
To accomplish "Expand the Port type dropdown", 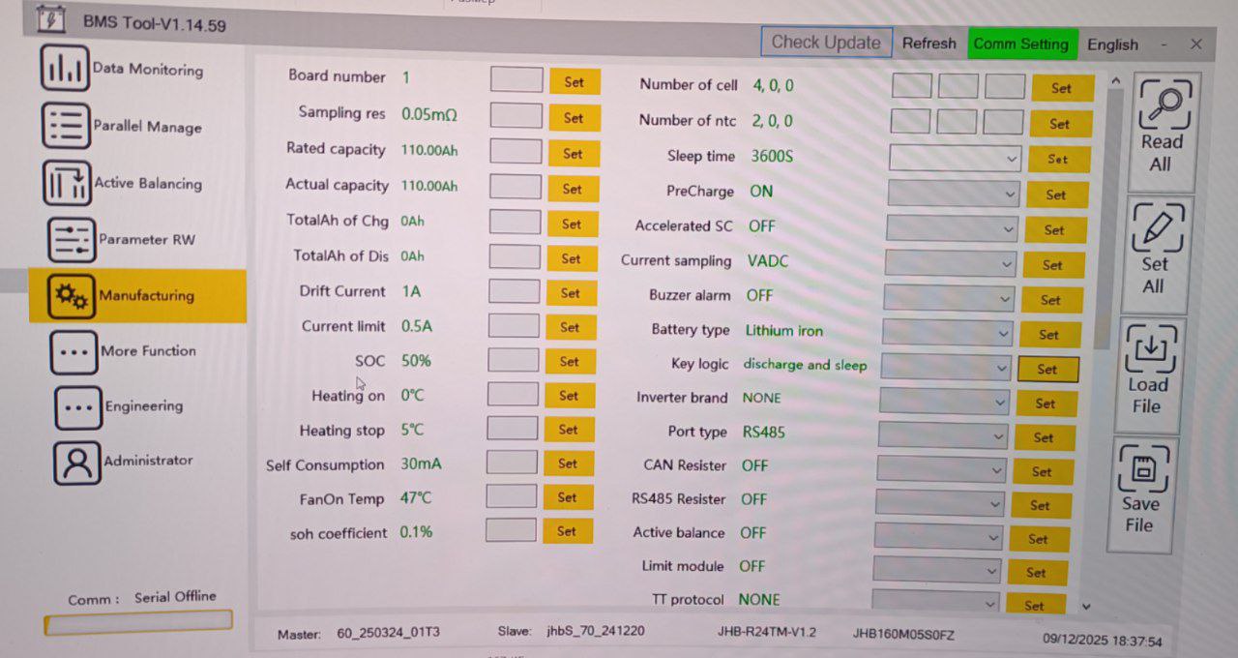I will (x=942, y=435).
